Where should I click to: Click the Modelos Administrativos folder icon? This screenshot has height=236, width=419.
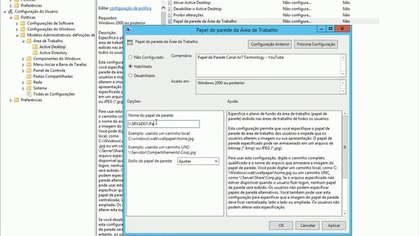[23, 35]
